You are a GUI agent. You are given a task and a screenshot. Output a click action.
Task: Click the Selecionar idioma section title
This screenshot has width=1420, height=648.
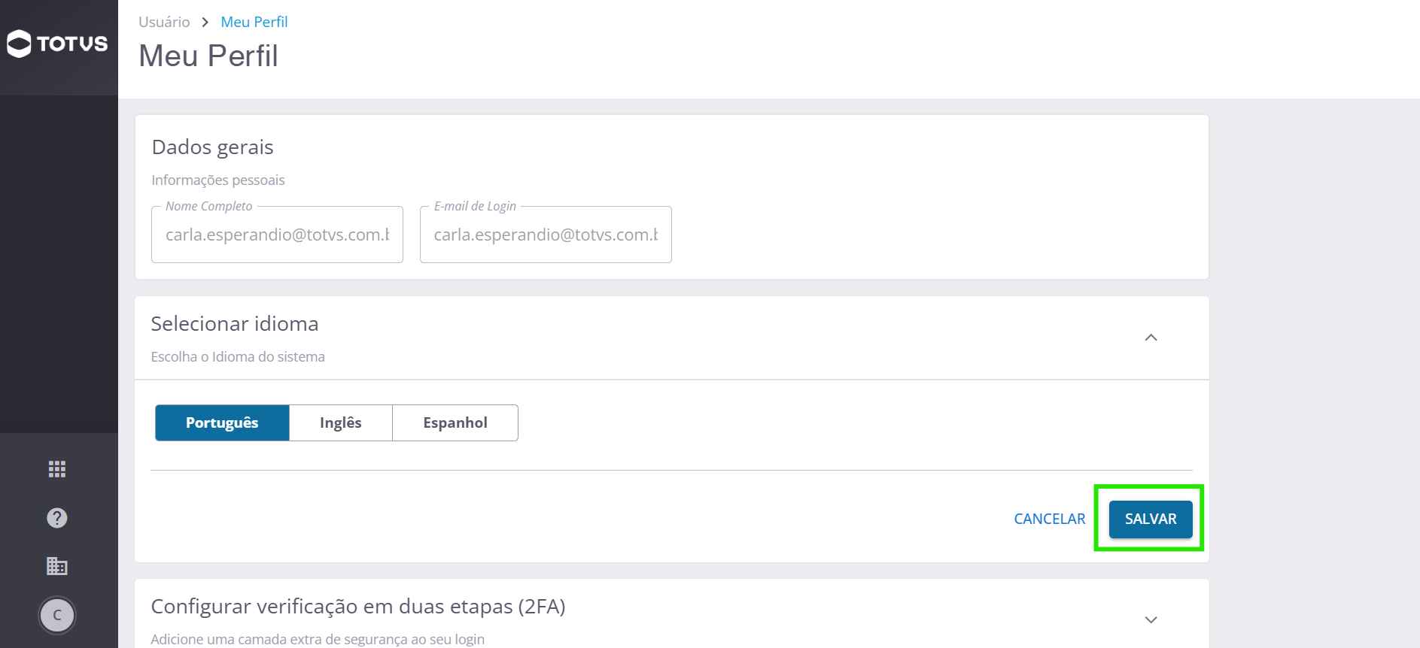coord(235,324)
